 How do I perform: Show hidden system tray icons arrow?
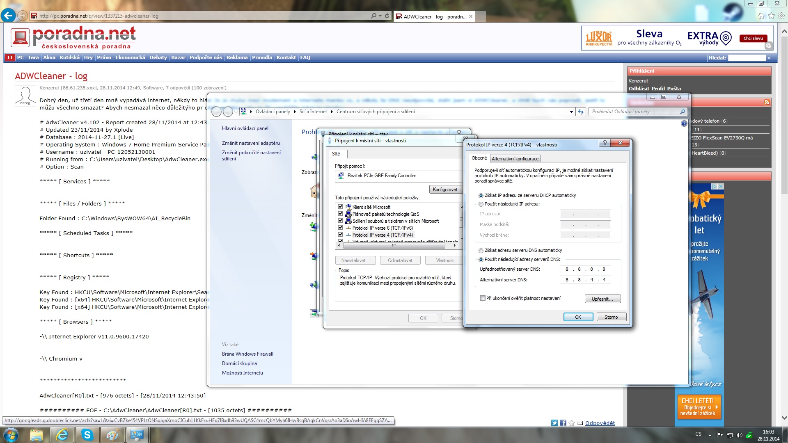coord(710,434)
